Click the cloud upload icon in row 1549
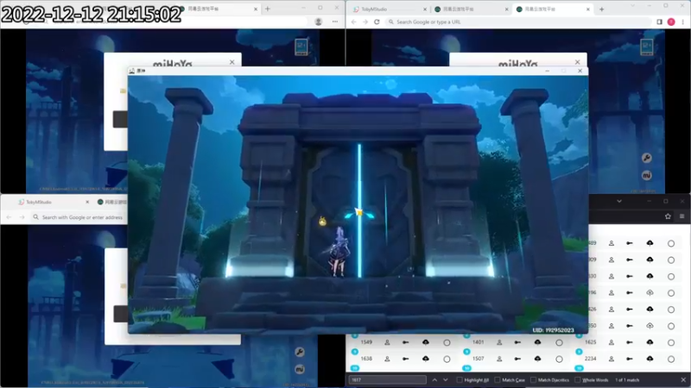This screenshot has height=388, width=691. 426,342
